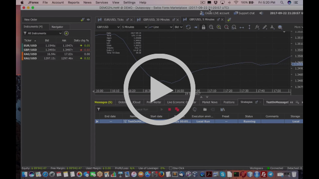The height and width of the screenshot is (179, 319).
Task: Click the pin icon in New Order panel
Action: (82, 20)
